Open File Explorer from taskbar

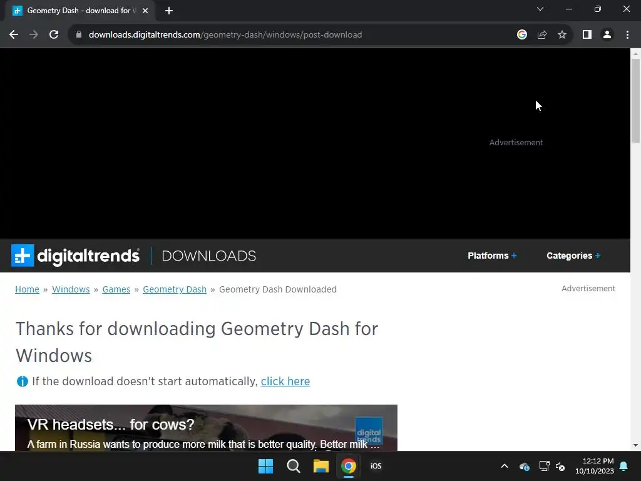tap(321, 466)
